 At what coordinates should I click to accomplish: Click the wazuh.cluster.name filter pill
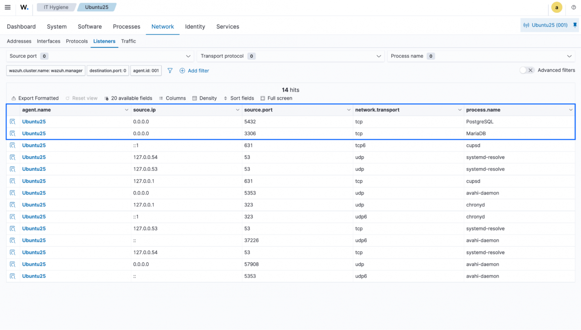(45, 71)
